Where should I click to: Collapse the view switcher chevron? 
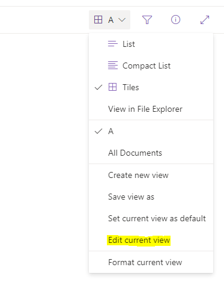tap(122, 20)
